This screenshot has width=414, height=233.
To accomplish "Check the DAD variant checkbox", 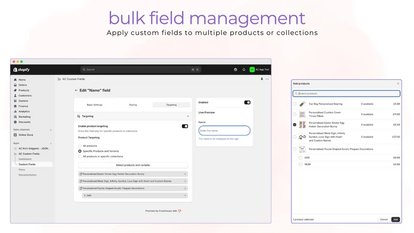I will coord(300,157).
